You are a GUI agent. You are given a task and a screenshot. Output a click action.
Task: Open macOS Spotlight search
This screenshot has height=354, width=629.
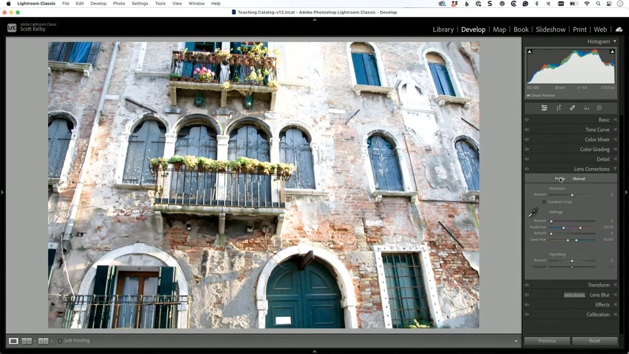(598, 4)
